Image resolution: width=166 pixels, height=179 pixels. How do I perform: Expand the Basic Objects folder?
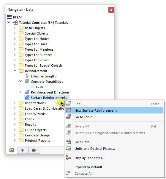click(15, 28)
